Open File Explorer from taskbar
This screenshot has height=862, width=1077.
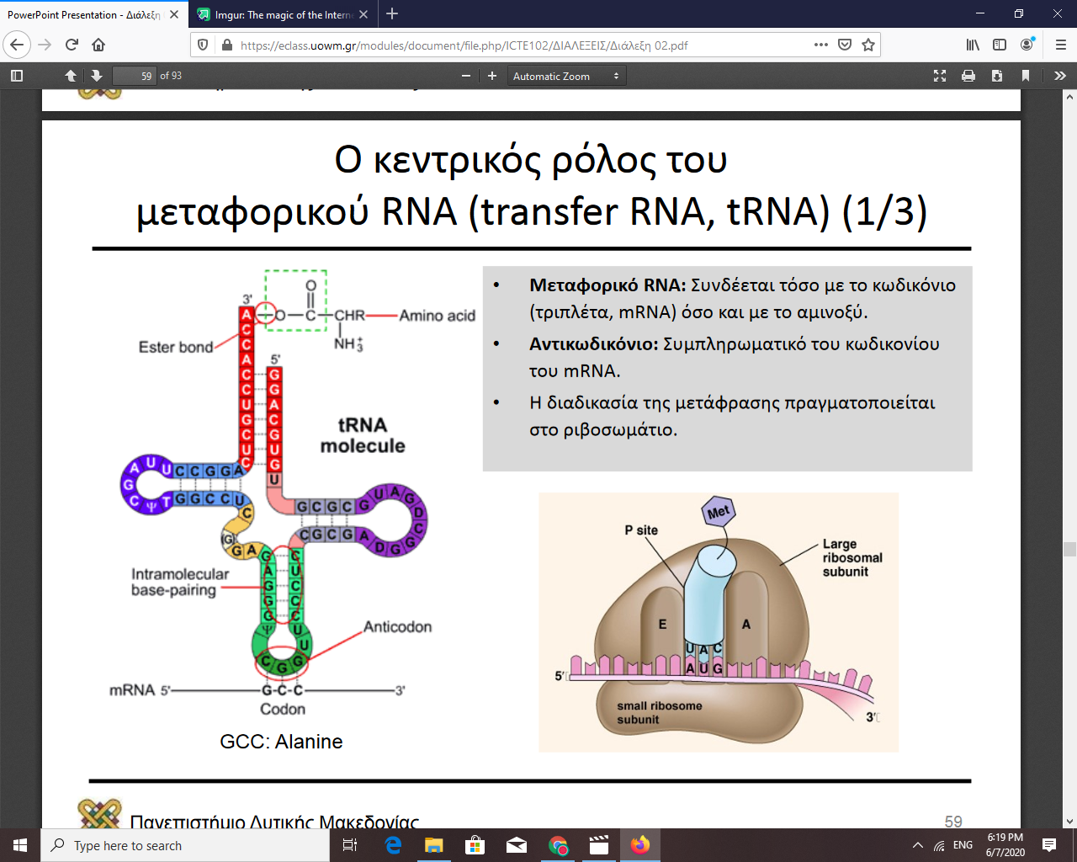(x=434, y=845)
